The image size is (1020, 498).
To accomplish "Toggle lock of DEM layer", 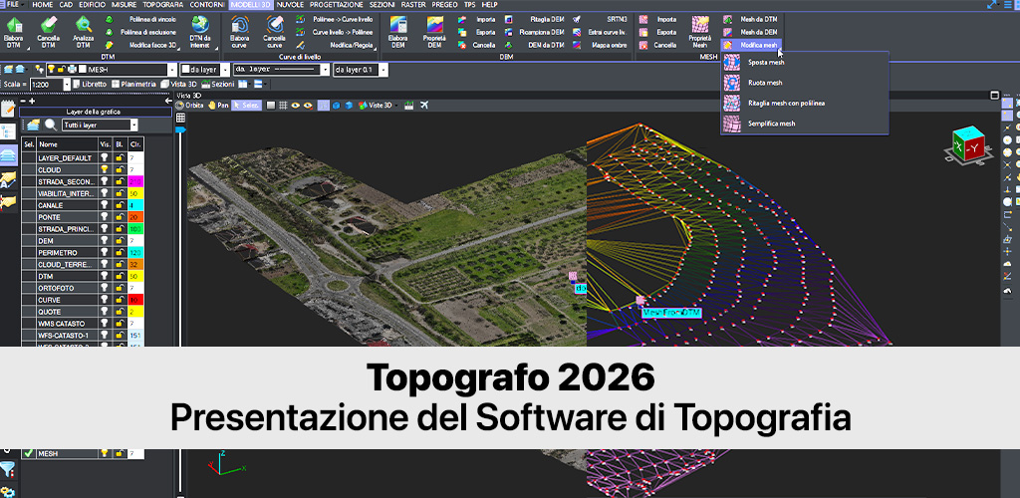I will tap(120, 241).
